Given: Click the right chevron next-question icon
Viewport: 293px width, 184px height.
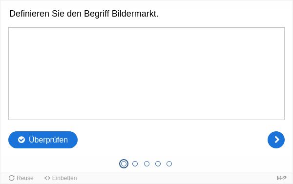Looking at the screenshot, I should (277, 140).
